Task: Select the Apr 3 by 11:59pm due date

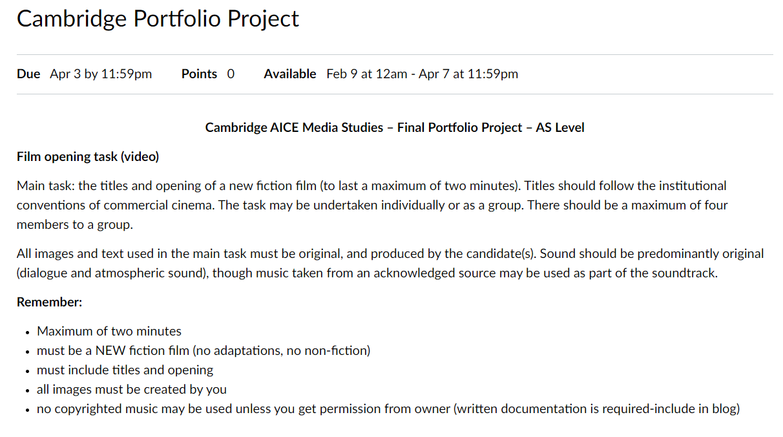Action: click(x=101, y=74)
